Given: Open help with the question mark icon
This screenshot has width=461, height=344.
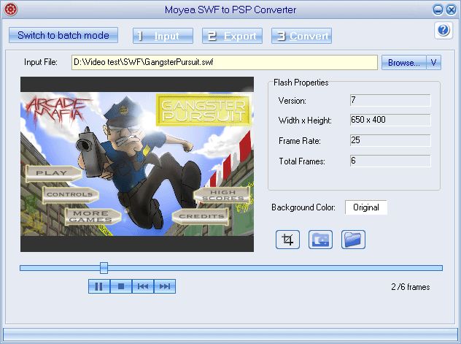Looking at the screenshot, I should tap(443, 30).
